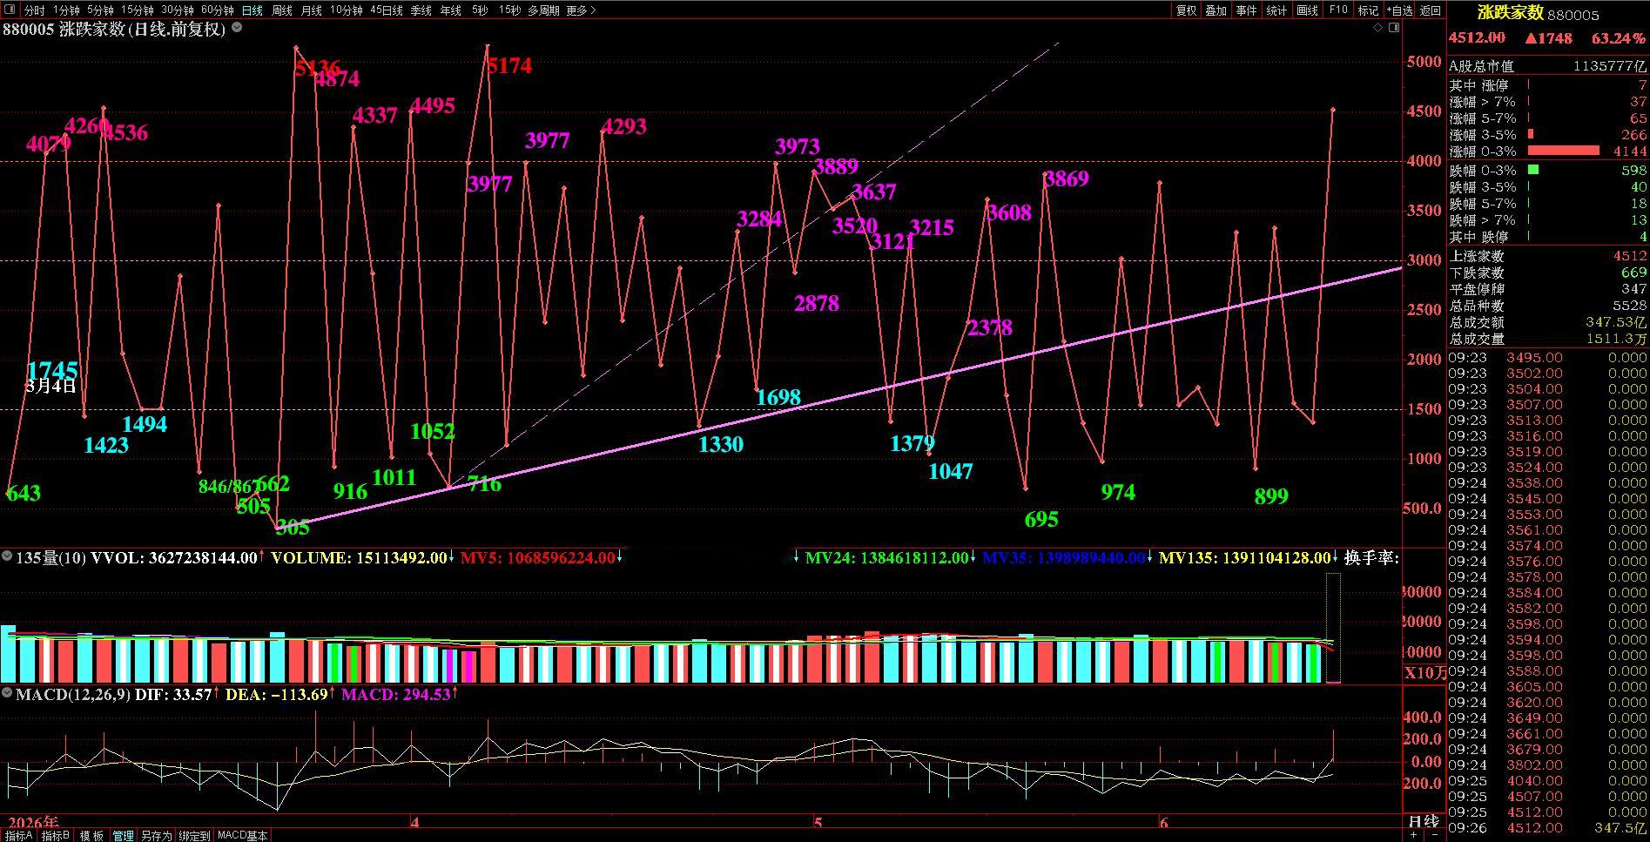Select the 15分钟 period
Viewport: 1650px width, 842px height.
[137, 10]
